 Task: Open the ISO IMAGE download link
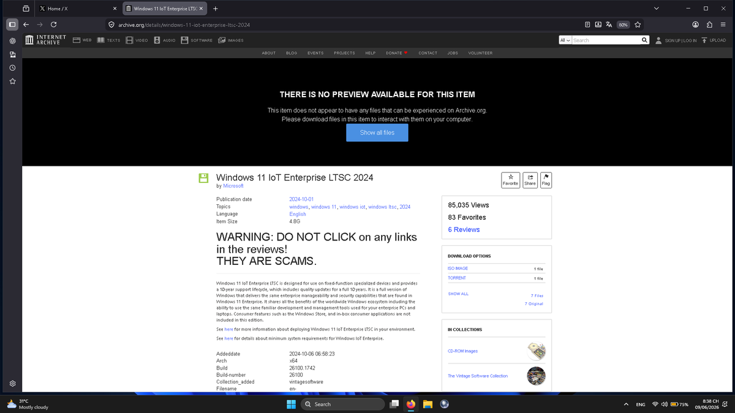tap(458, 269)
